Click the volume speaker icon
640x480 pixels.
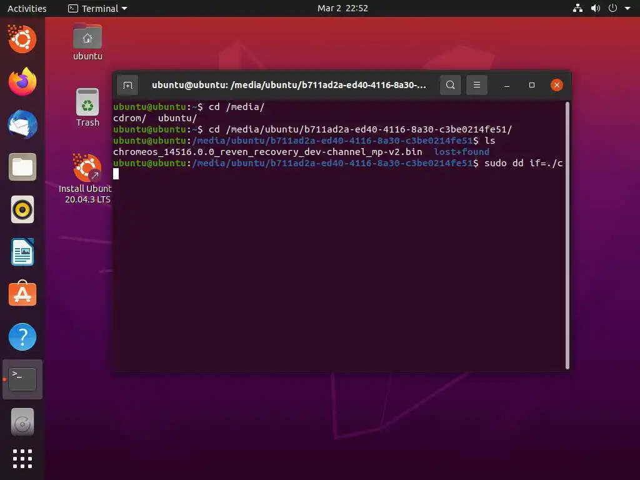tap(596, 8)
